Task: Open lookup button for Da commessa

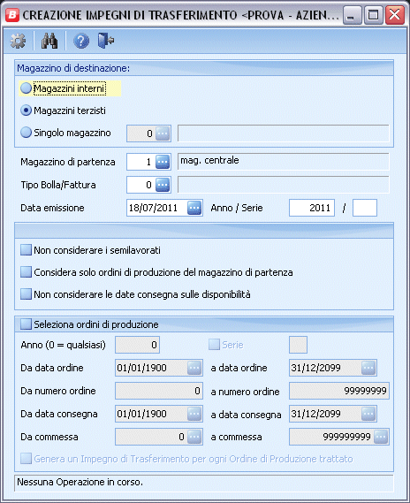Action: 194,437
